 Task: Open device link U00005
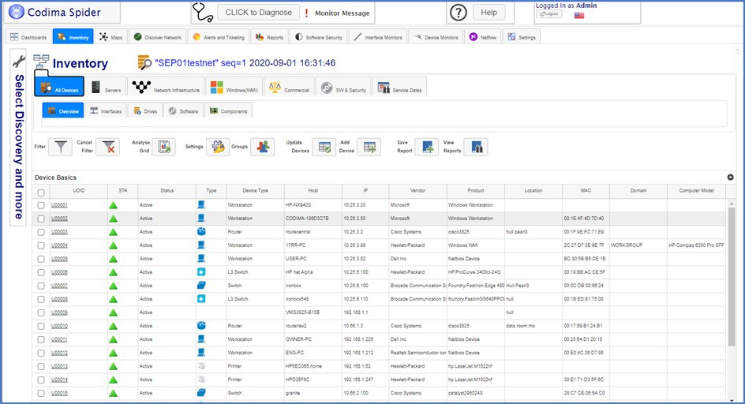click(x=59, y=259)
